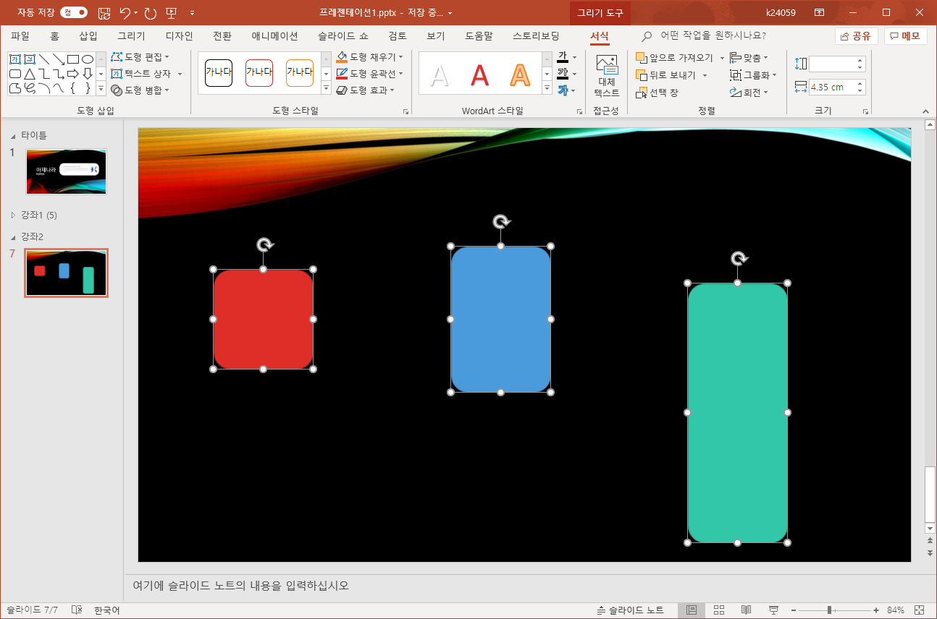Select the right block arrow shape
This screenshot has height=619, width=937.
click(x=73, y=74)
